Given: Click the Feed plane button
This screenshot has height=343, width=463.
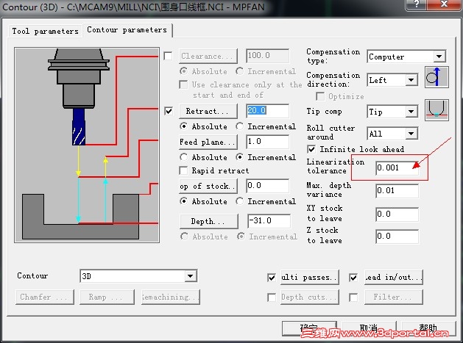Looking at the screenshot, I should [x=208, y=142].
